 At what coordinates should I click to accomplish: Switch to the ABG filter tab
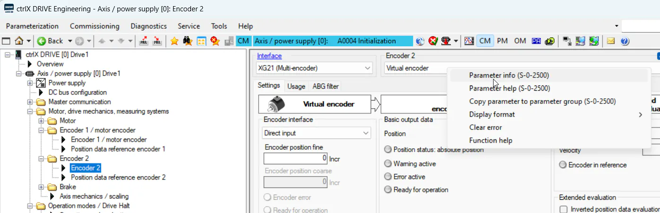pos(325,86)
